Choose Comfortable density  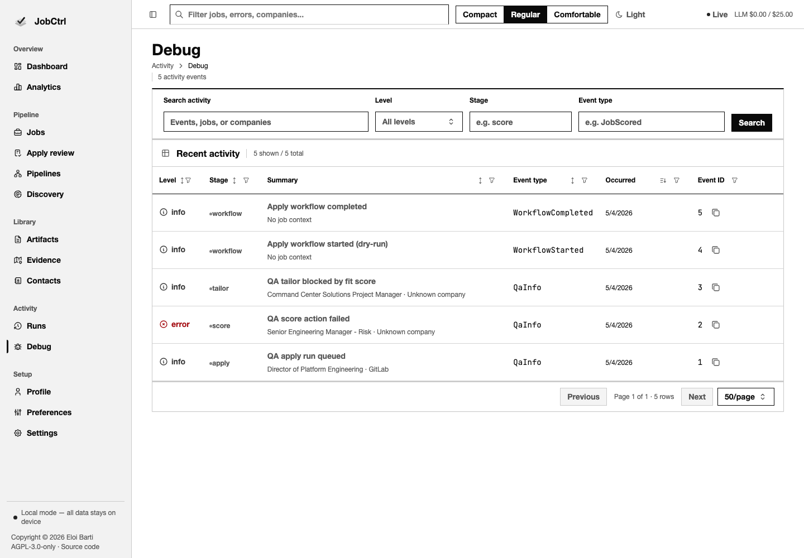point(577,15)
